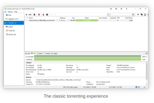Expand the Labels tree node
Screen dimensions: 154x103
click(x=5, y=27)
